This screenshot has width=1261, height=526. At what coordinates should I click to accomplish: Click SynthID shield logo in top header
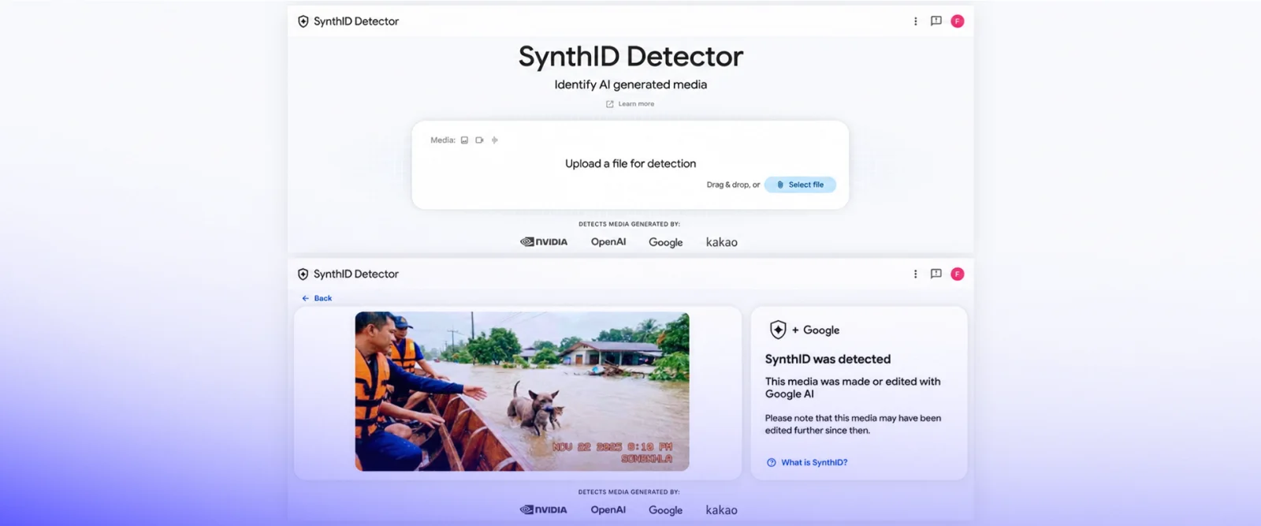[x=303, y=21]
